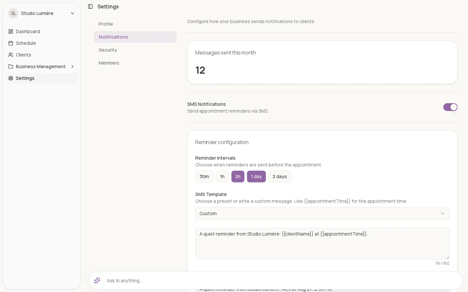The image size is (468, 292).
Task: Click the Business Management folder icon
Action: click(x=11, y=67)
